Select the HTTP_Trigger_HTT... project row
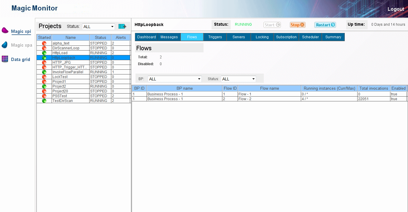The width and height of the screenshot is (408, 212). (84, 67)
